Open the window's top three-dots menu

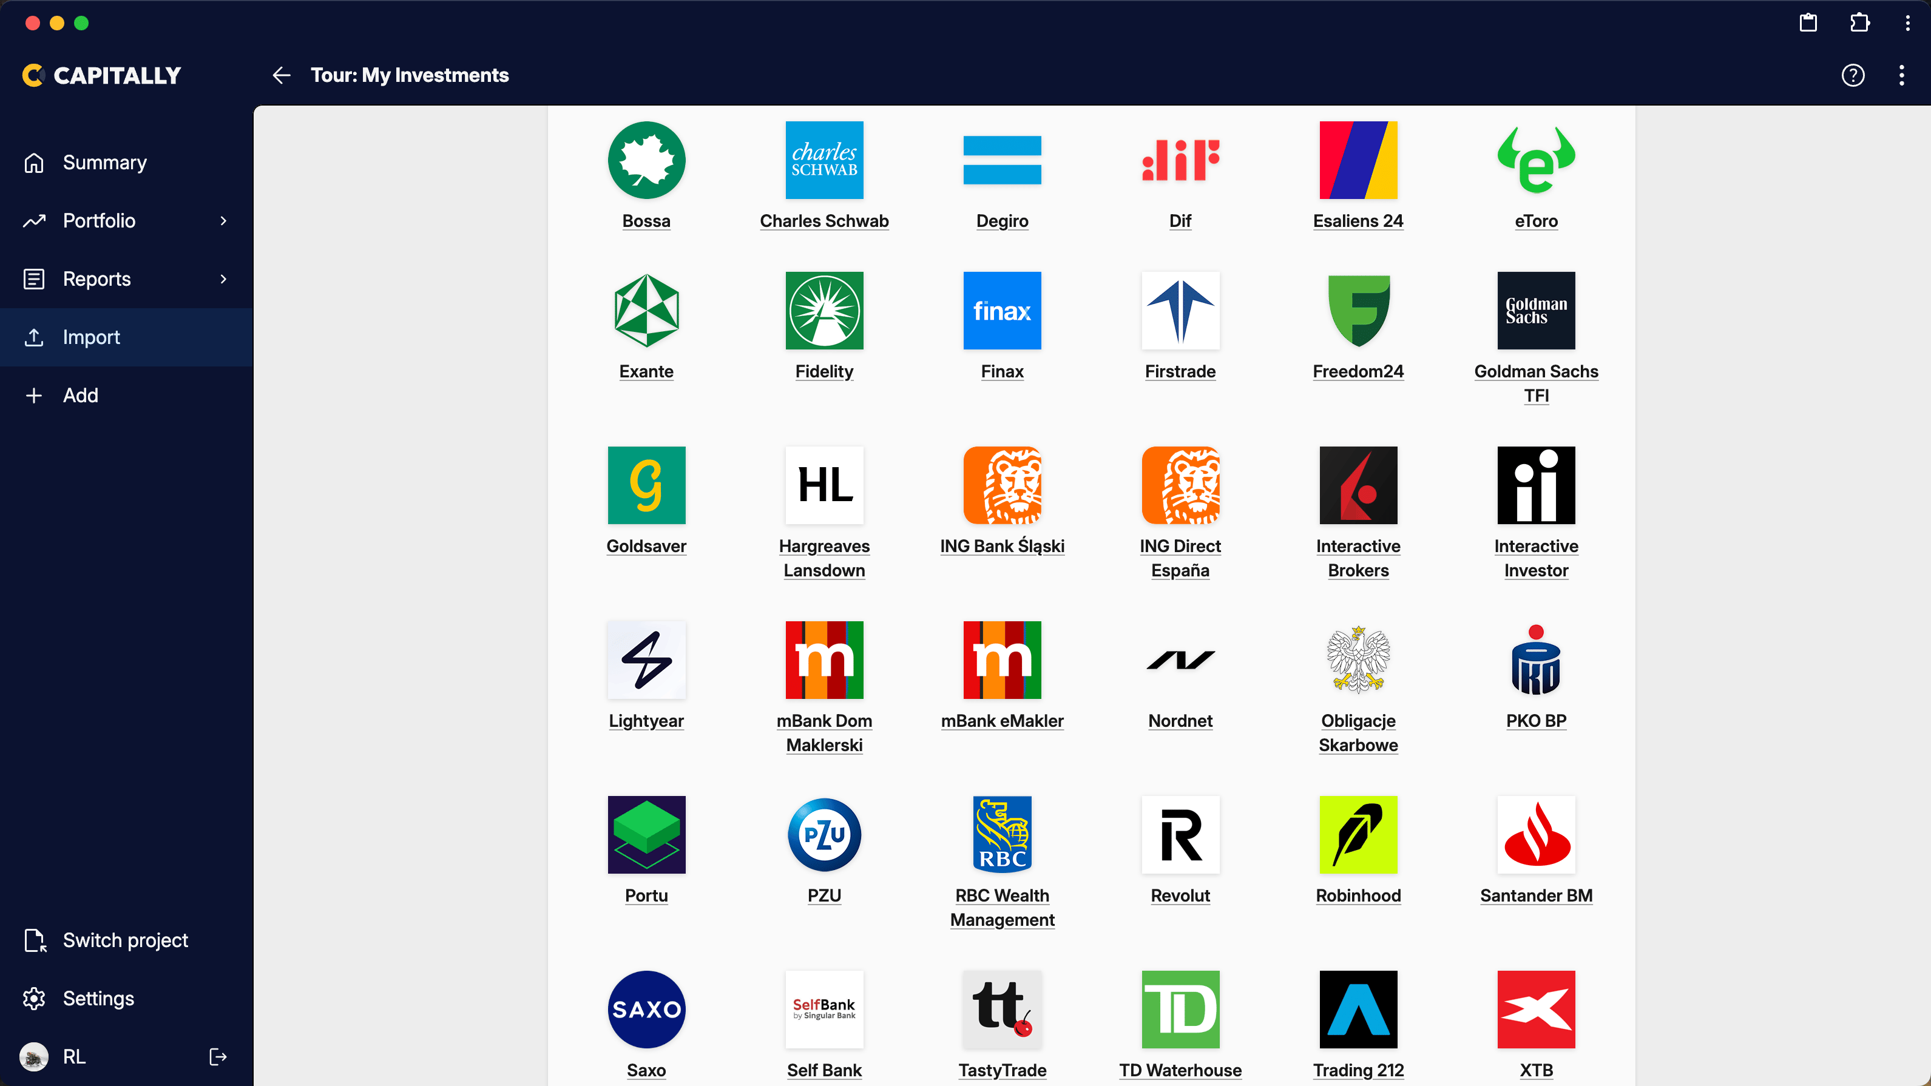point(1908,22)
